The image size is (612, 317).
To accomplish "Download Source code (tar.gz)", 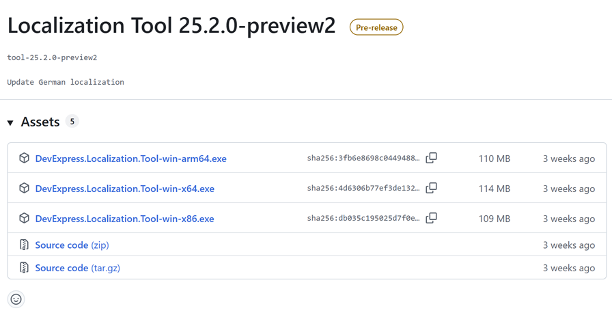I will [x=78, y=268].
